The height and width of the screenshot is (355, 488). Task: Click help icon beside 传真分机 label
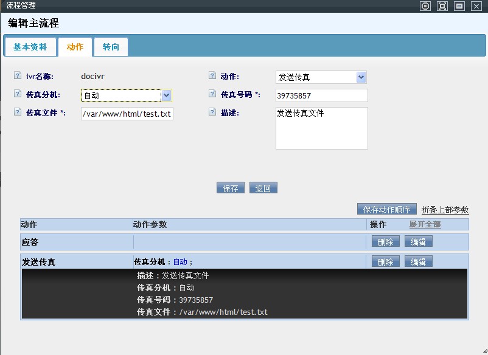pos(17,94)
